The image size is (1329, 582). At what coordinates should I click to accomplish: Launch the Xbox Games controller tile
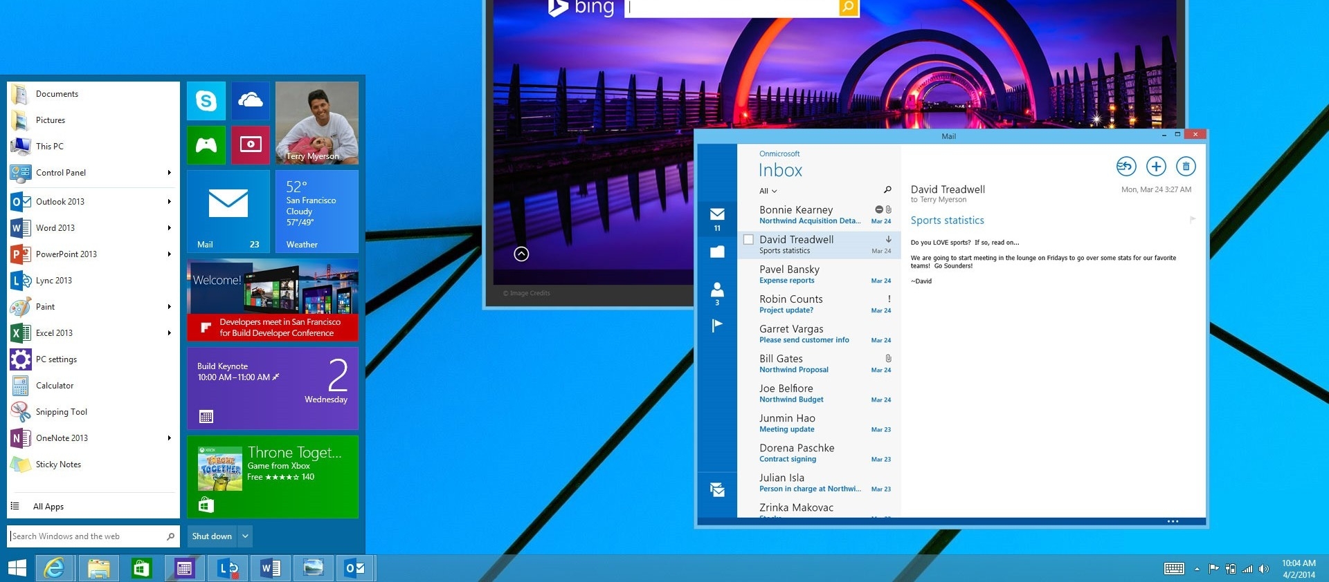[206, 145]
